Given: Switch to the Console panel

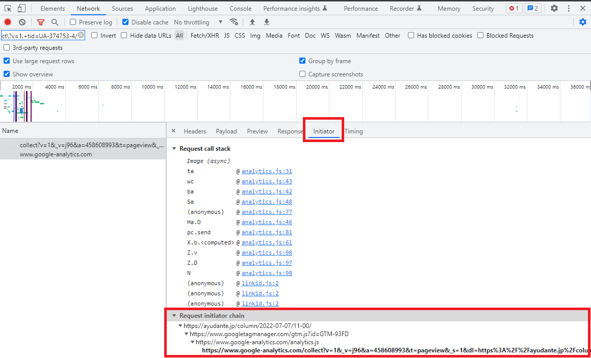Looking at the screenshot, I should (x=240, y=8).
